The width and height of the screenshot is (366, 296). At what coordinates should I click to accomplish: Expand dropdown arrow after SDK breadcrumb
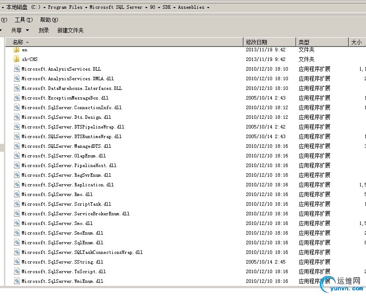tap(174, 7)
